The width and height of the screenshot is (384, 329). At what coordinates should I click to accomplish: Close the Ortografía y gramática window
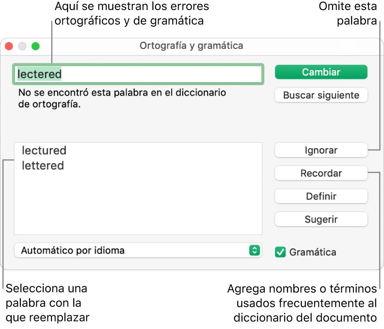pyautogui.click(x=9, y=46)
